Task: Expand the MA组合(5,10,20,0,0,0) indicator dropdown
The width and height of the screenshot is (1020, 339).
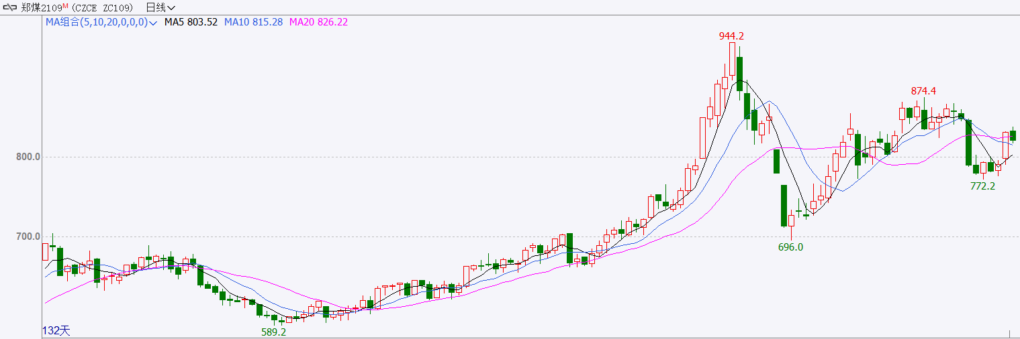Action: [x=101, y=22]
